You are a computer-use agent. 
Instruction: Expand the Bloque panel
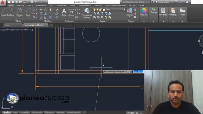coord(132,21)
